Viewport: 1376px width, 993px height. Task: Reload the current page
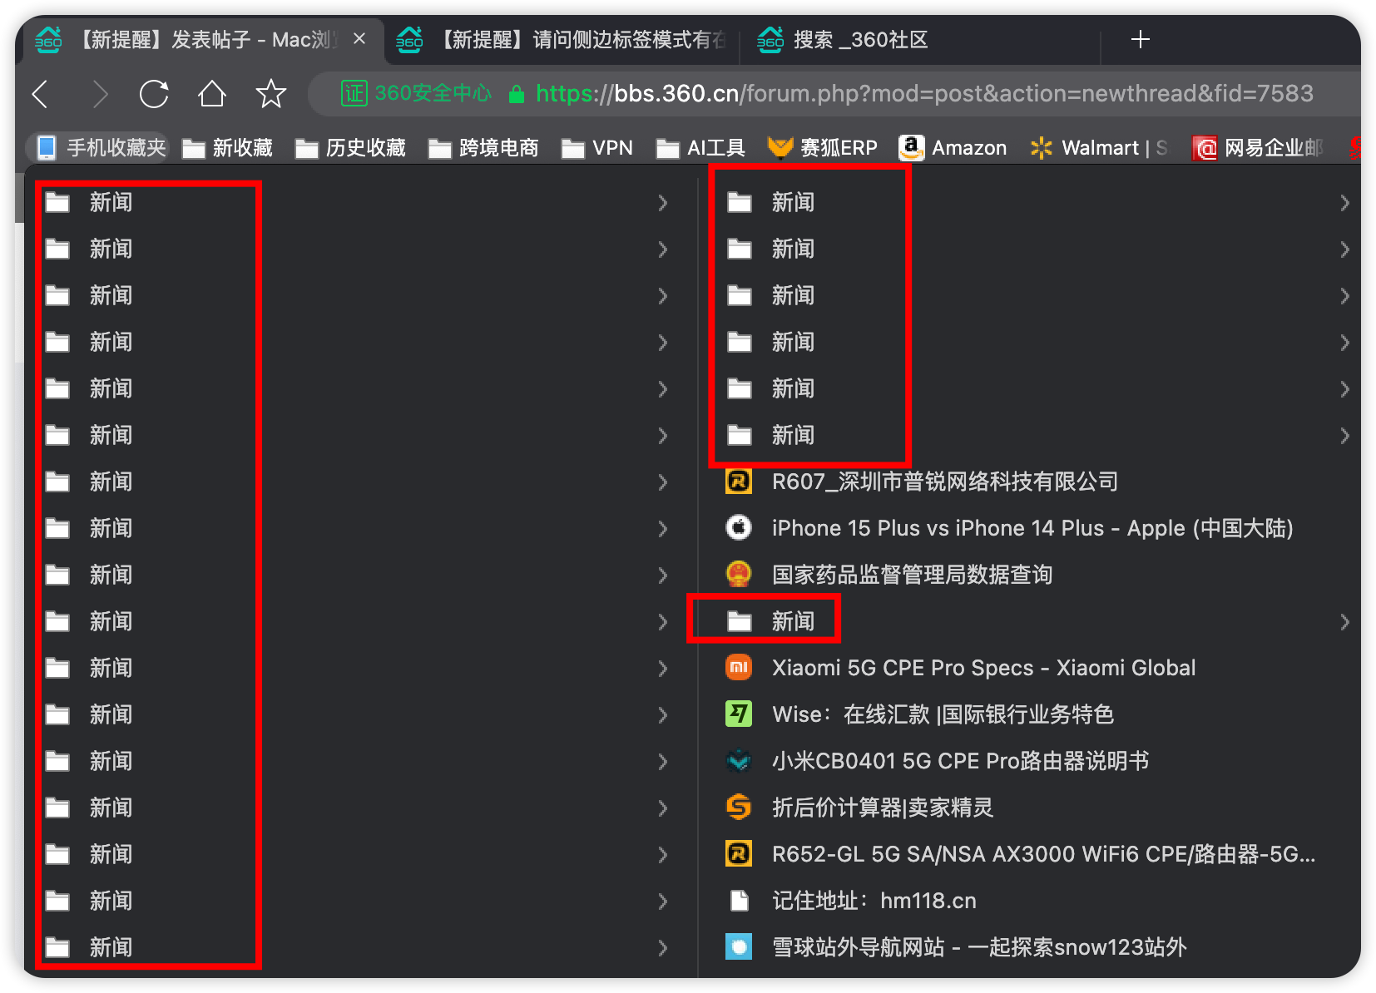click(154, 94)
